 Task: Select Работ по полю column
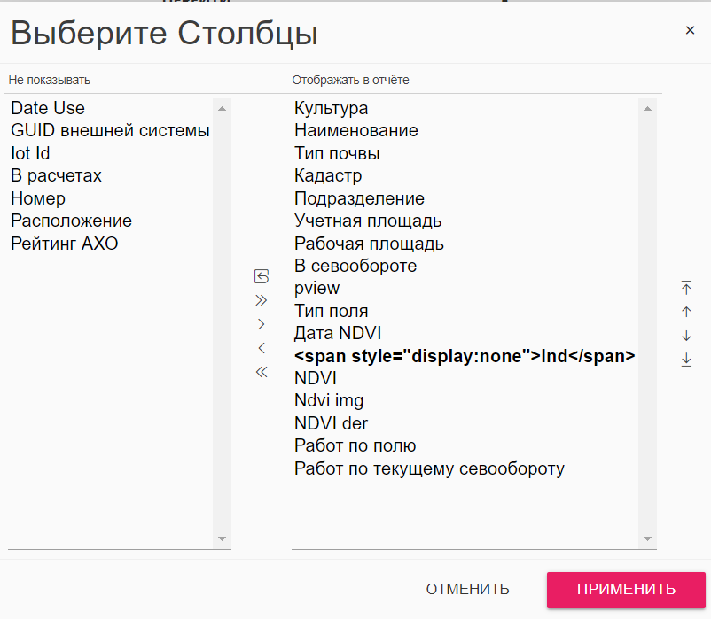355,445
